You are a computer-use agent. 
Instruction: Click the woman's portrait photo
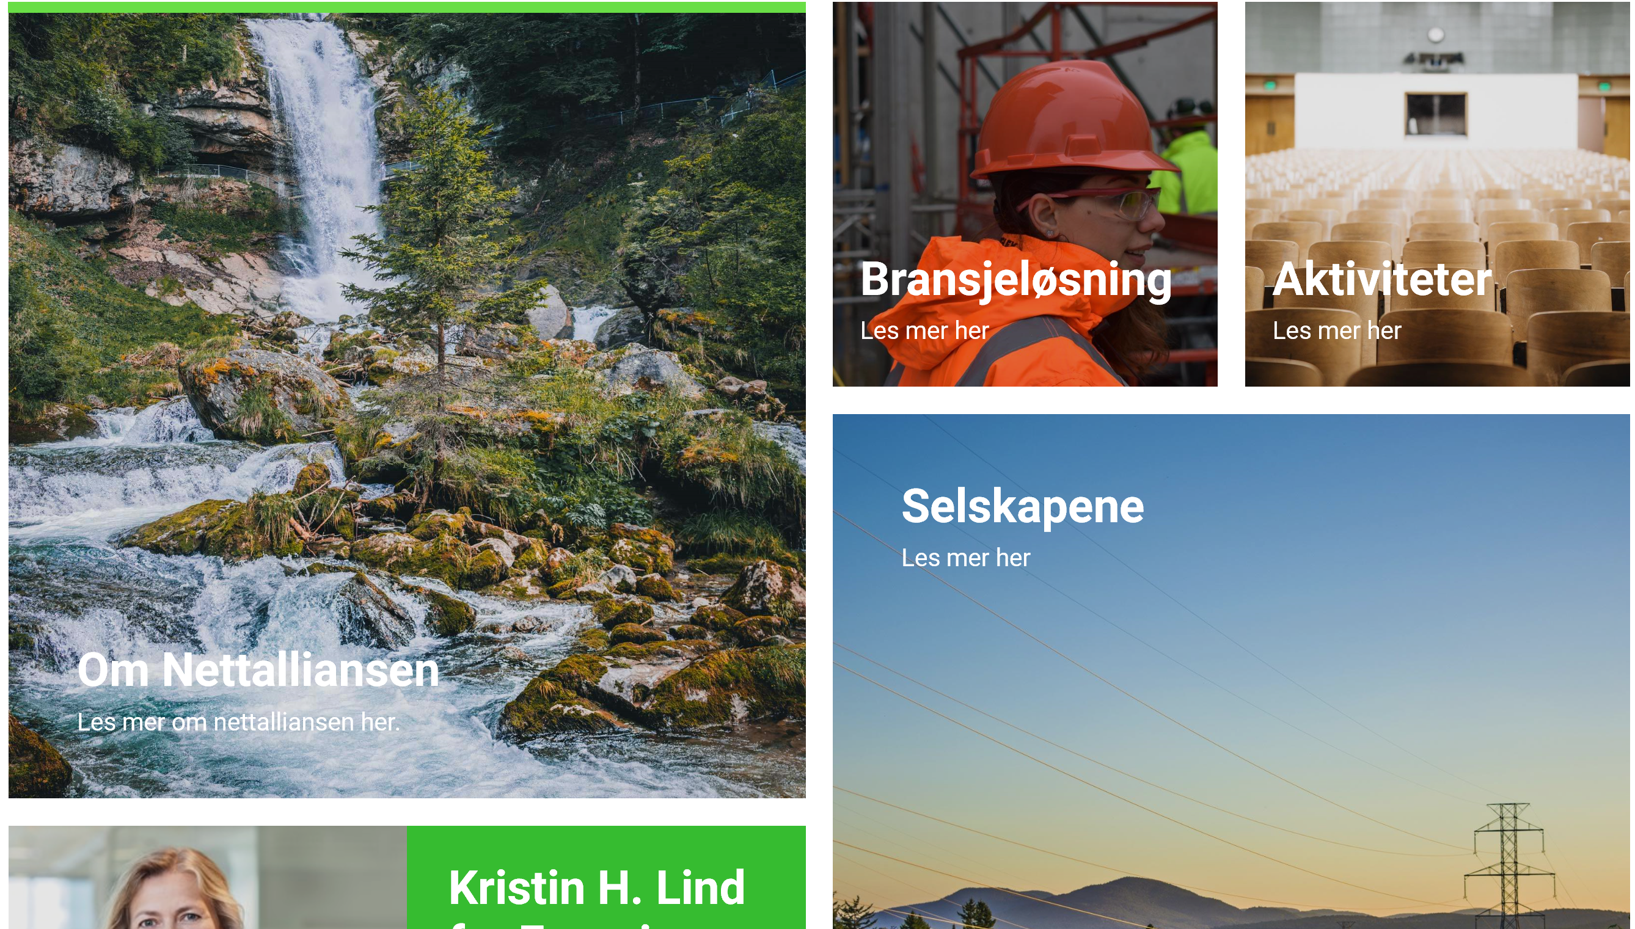coord(207,877)
